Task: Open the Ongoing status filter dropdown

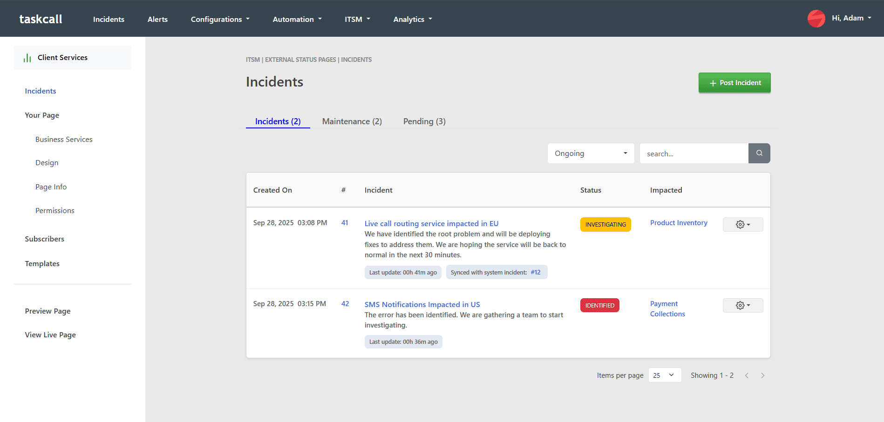Action: [x=591, y=153]
